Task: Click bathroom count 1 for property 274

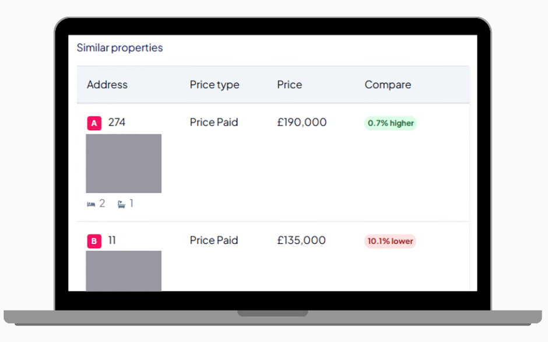Action: tap(131, 204)
